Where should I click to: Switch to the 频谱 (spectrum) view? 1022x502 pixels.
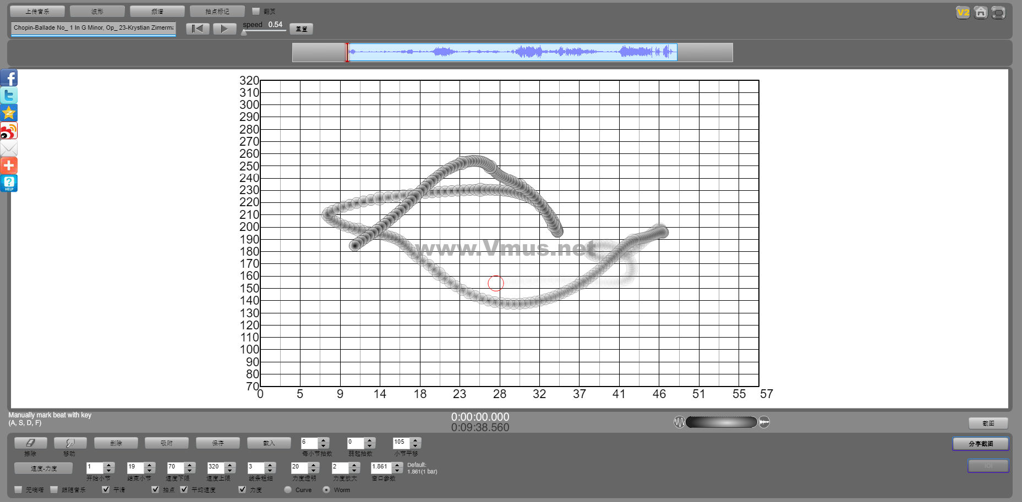[157, 12]
